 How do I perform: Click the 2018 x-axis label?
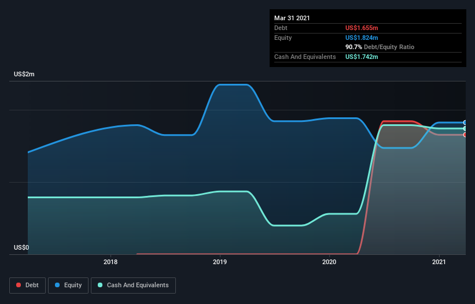click(111, 262)
